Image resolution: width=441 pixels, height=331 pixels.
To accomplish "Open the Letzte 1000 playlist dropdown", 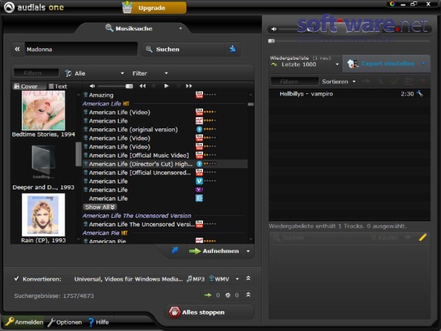I will 305,64.
